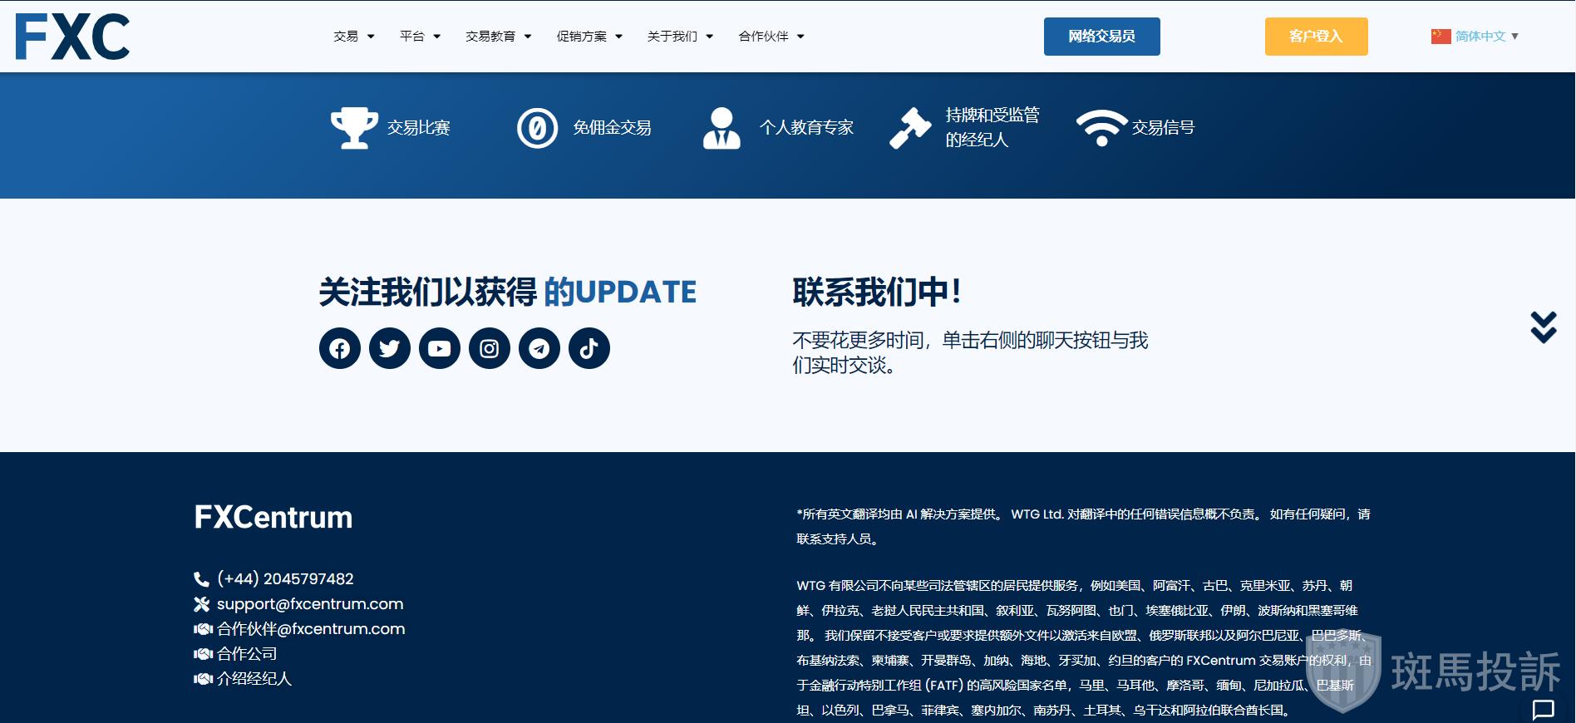The width and height of the screenshot is (1576, 723).
Task: Click the 关注我们以获得 的UPDATE heading
Action: coord(508,293)
